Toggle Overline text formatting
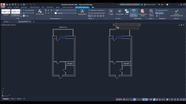Screen dimensions: 186x104 tap(49, 13)
